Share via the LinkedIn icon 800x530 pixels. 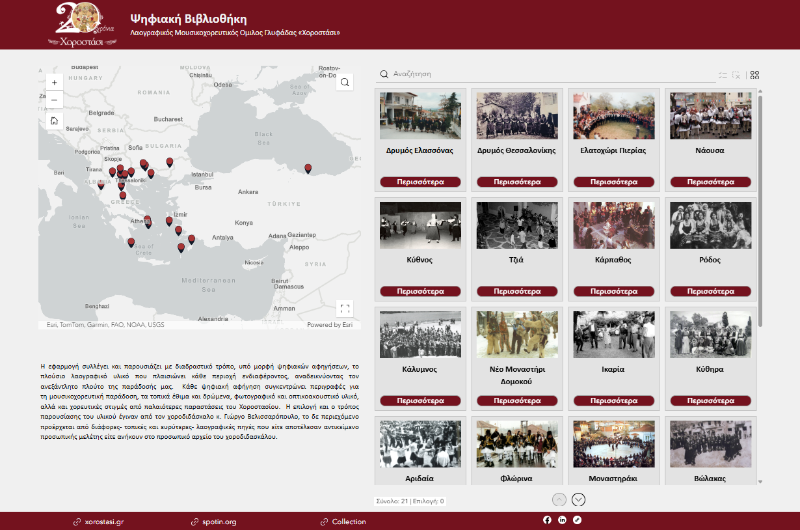(562, 520)
